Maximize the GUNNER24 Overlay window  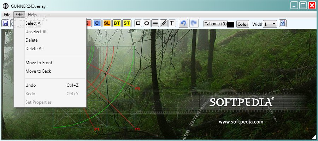[x=303, y=5]
